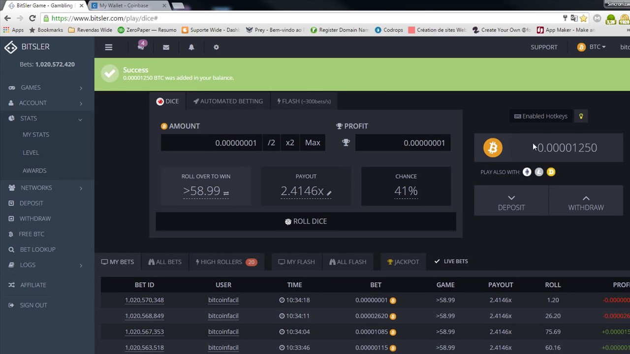Click the hotkeys lightbulb icon
The height and width of the screenshot is (354, 630).
(581, 116)
